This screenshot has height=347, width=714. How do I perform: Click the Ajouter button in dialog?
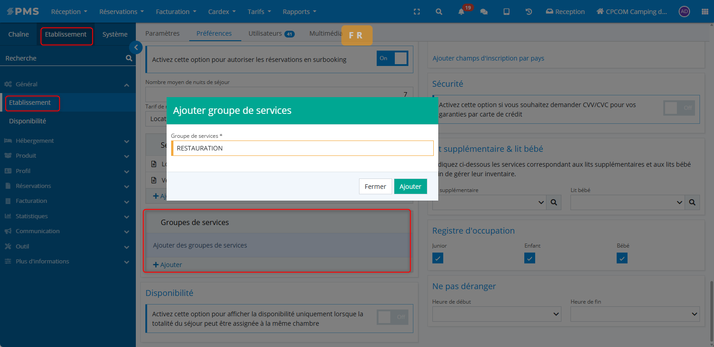click(x=410, y=187)
